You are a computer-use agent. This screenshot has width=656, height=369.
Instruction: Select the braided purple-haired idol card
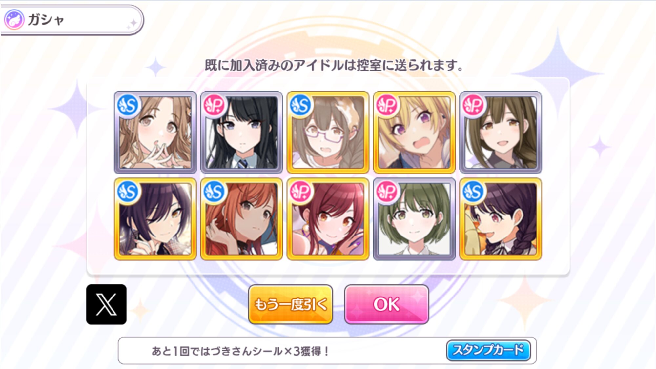(501, 219)
